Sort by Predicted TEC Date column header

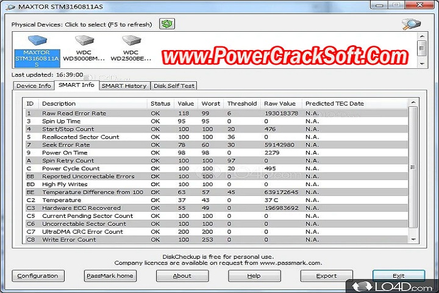[335, 104]
